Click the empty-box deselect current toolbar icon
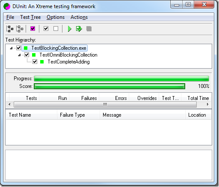Viewport: 219px width, 187px height. pyautogui.click(x=56, y=29)
